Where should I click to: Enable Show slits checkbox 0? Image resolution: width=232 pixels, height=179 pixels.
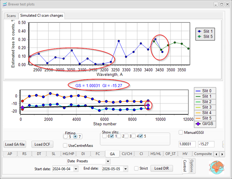coord(104,136)
